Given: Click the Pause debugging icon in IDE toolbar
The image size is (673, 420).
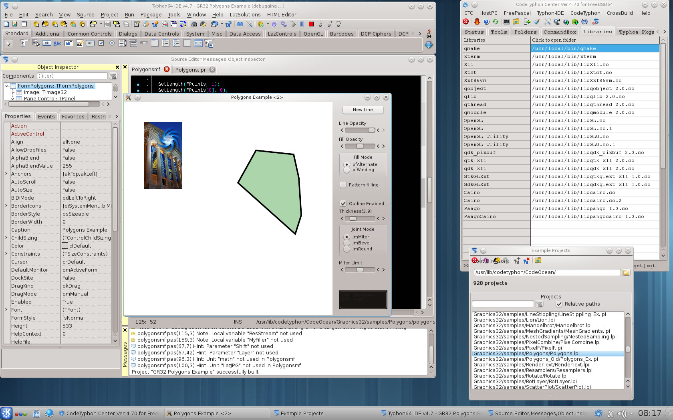Looking at the screenshot, I should [302, 24].
